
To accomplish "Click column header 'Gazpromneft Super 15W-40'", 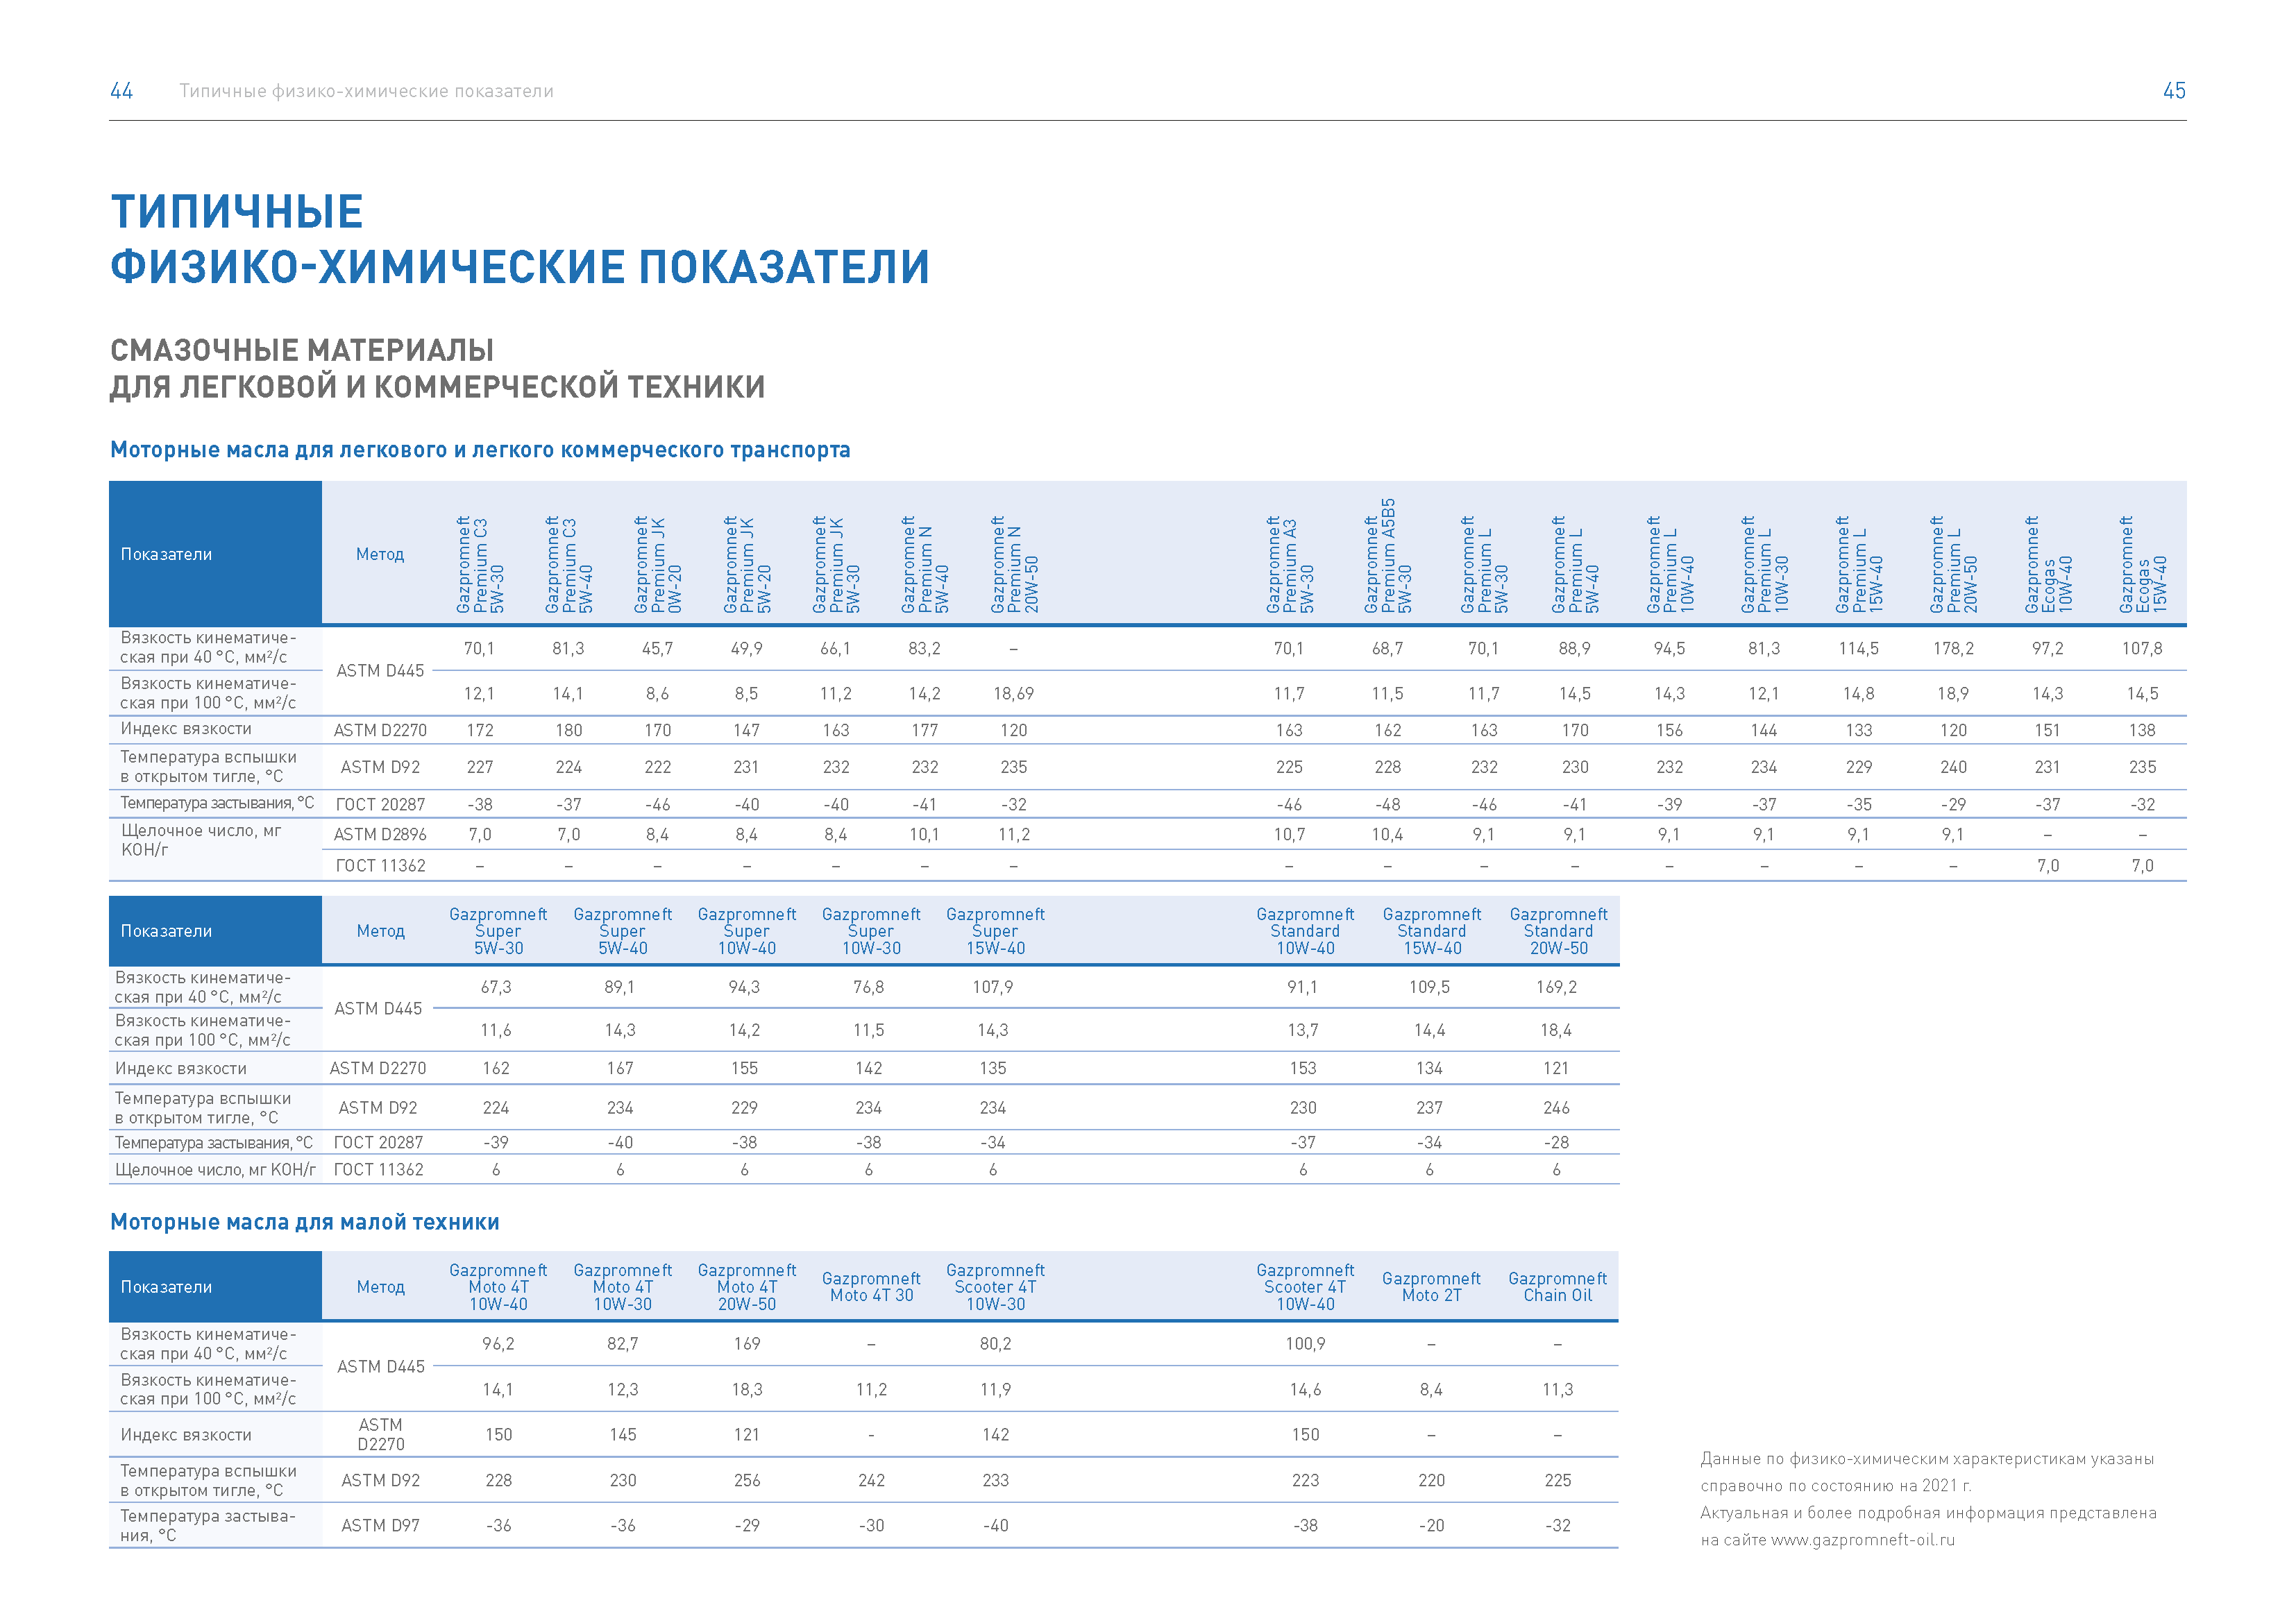I will [x=995, y=931].
